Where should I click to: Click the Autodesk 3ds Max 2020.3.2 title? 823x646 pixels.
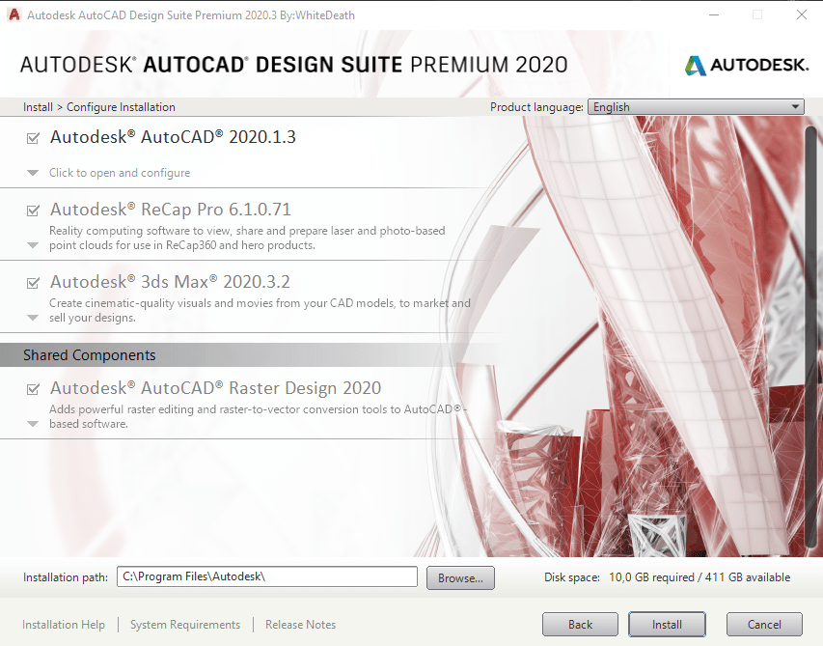[x=170, y=282]
